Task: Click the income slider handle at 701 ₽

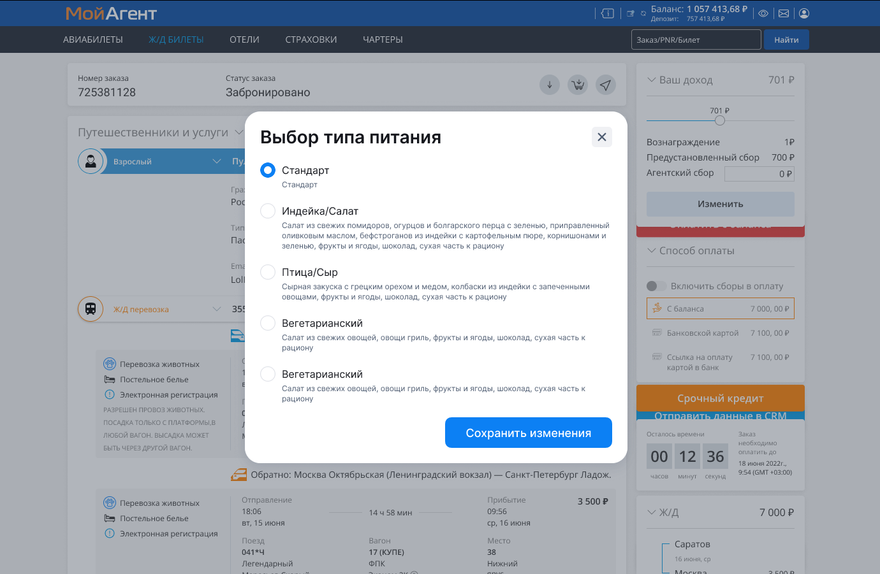Action: (x=720, y=120)
